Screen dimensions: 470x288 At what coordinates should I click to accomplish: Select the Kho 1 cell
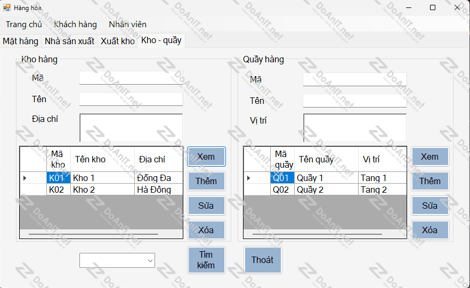(x=102, y=178)
